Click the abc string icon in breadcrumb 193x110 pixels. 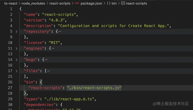click(x=123, y=3)
